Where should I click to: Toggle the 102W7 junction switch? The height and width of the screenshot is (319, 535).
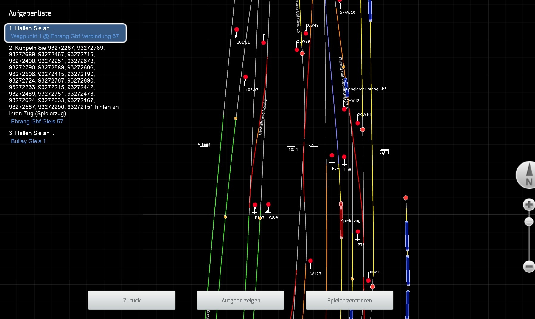(245, 77)
